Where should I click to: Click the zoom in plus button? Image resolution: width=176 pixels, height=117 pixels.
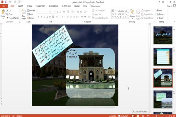coord(166,116)
